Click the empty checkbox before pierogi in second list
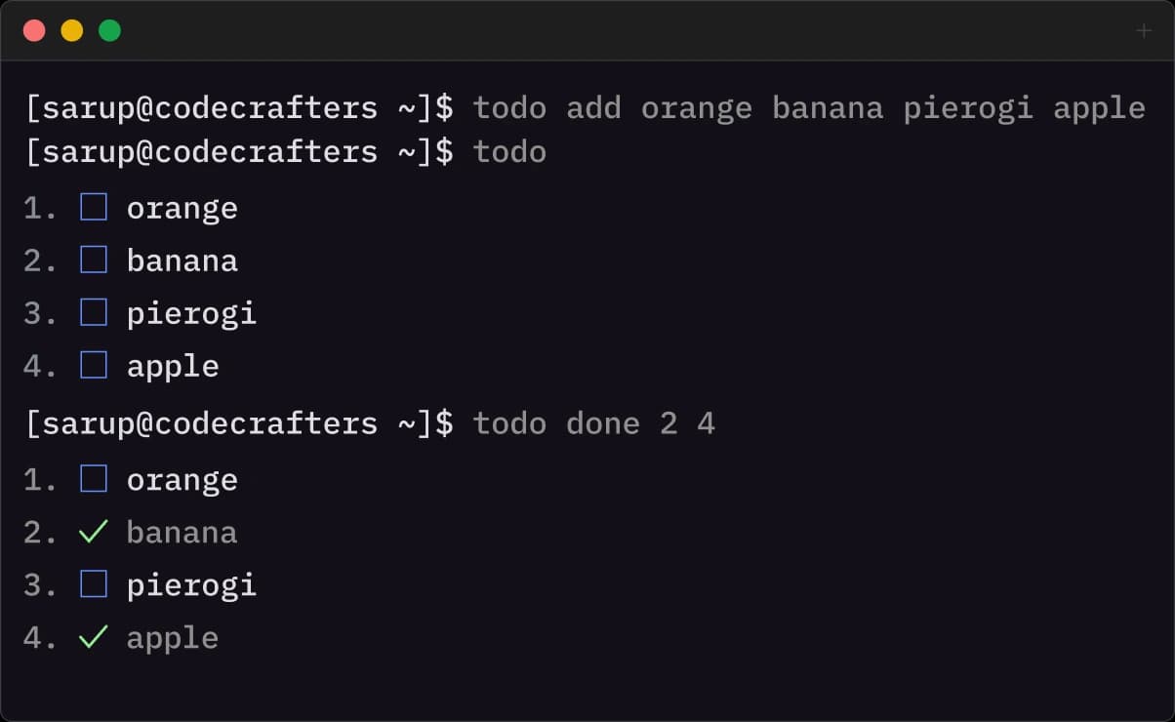Viewport: 1175px width, 722px height. click(93, 583)
